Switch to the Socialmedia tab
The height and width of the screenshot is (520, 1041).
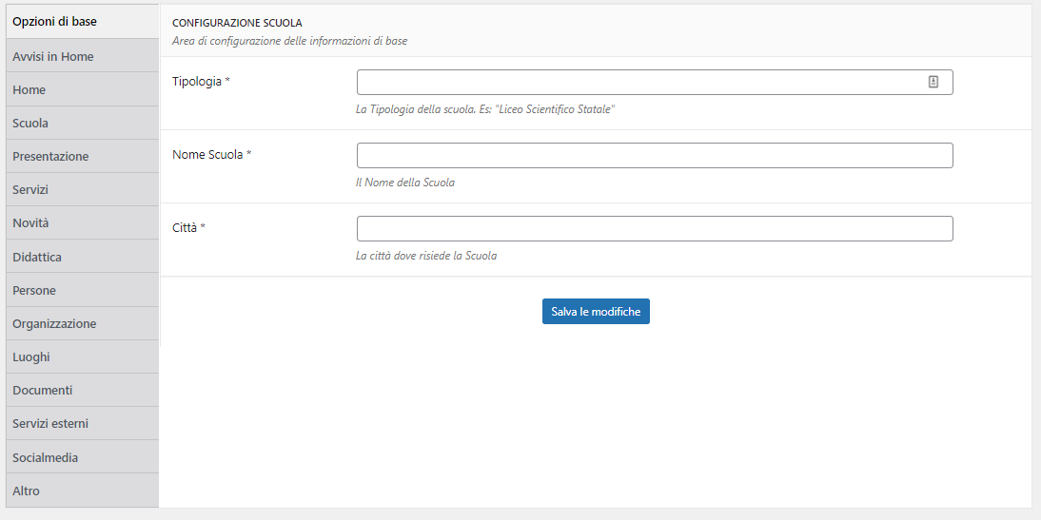point(83,457)
